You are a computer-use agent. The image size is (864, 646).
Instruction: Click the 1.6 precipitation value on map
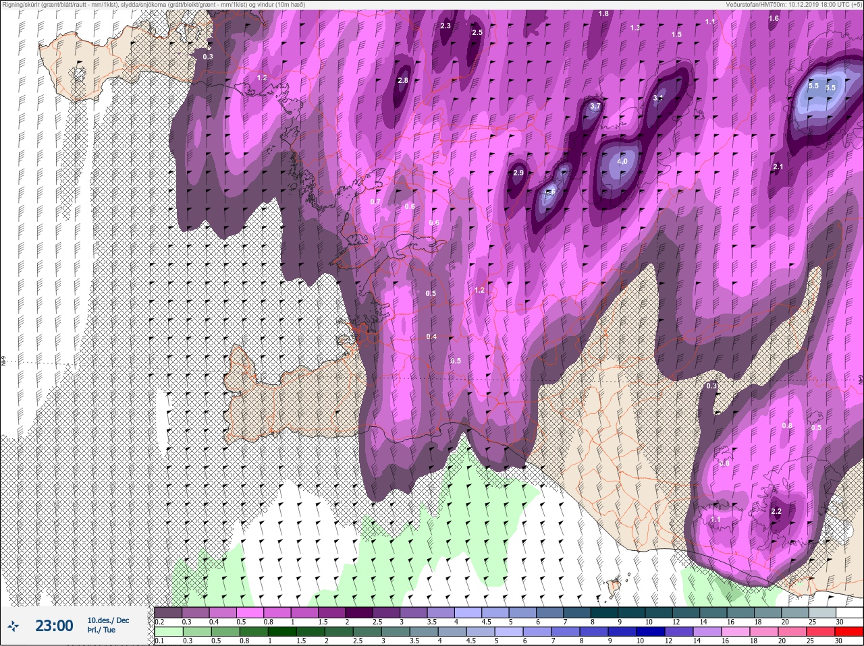click(x=774, y=18)
